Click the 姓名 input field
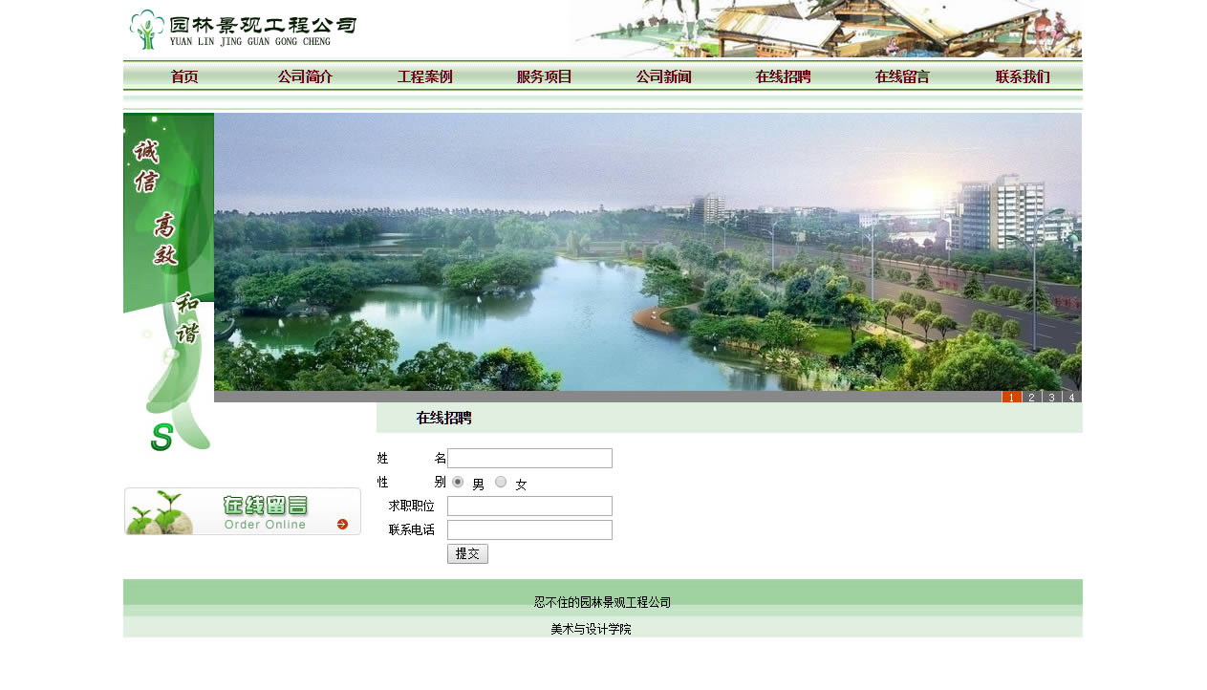The height and width of the screenshot is (690, 1207). click(x=529, y=459)
